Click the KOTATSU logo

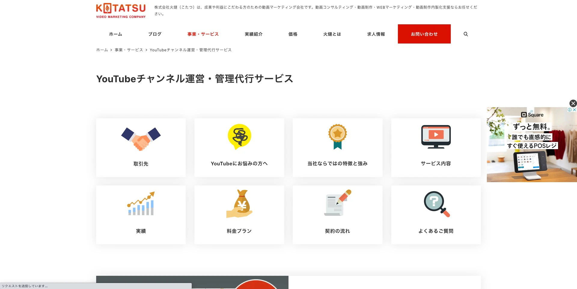pyautogui.click(x=121, y=11)
